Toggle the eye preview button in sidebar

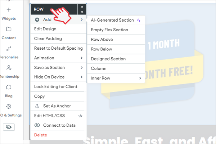click(9, 127)
